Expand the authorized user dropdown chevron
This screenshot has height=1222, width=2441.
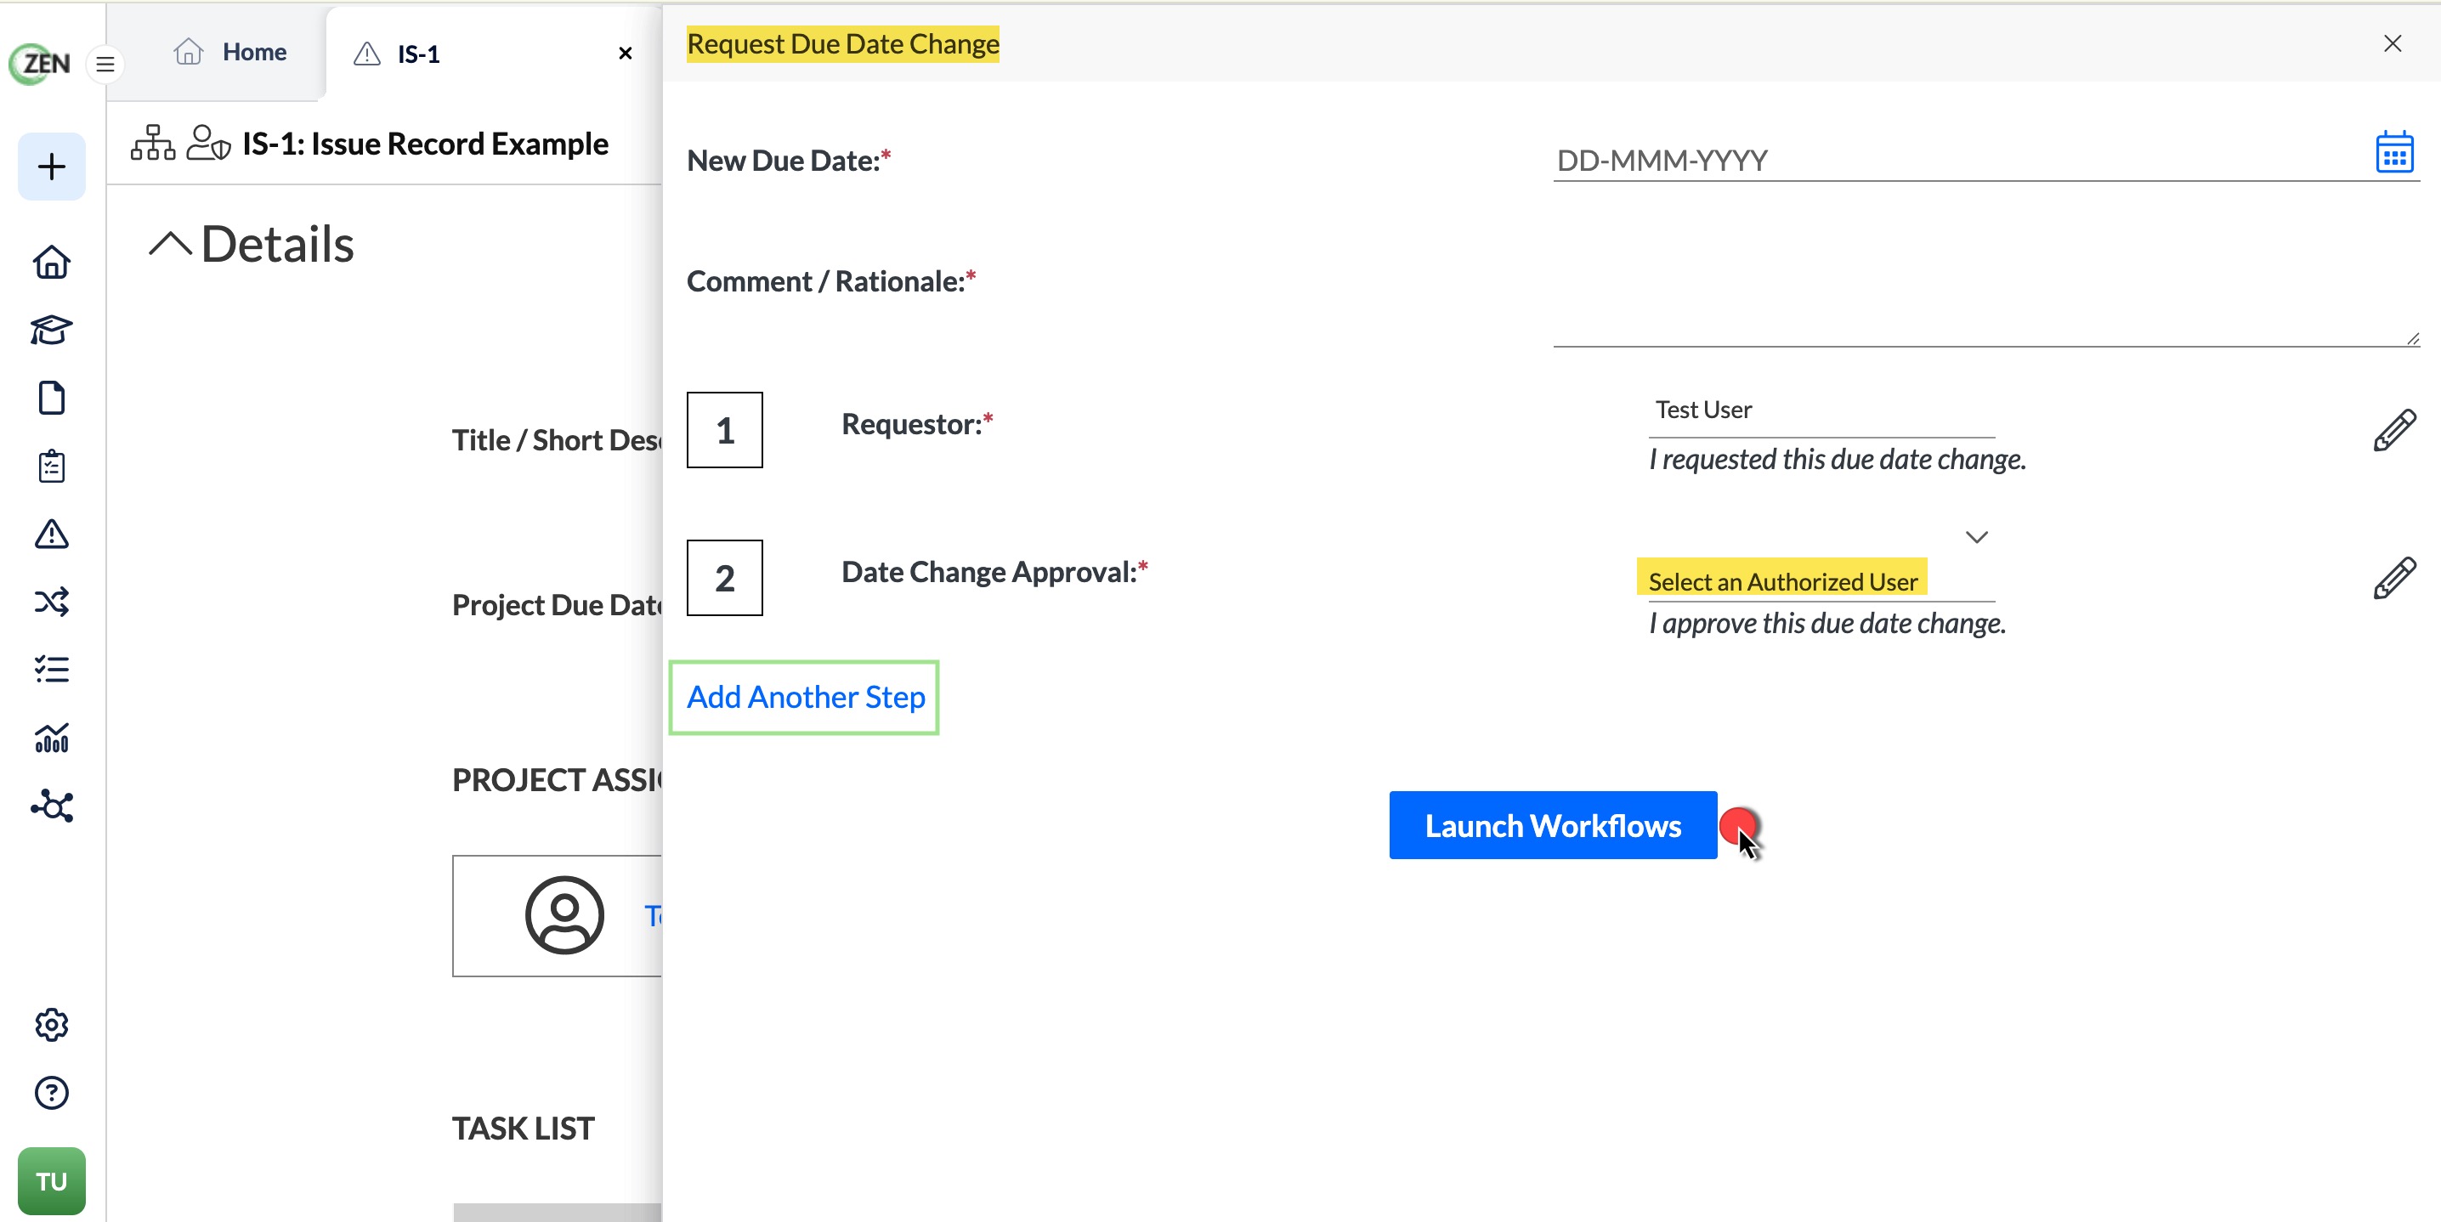click(x=1976, y=537)
